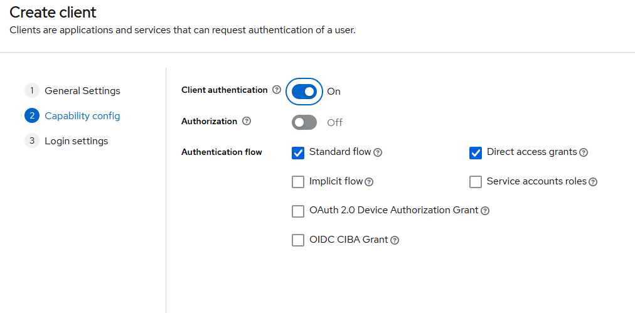Uncheck the Standard flow checkbox
This screenshot has width=635, height=313.
tap(298, 152)
